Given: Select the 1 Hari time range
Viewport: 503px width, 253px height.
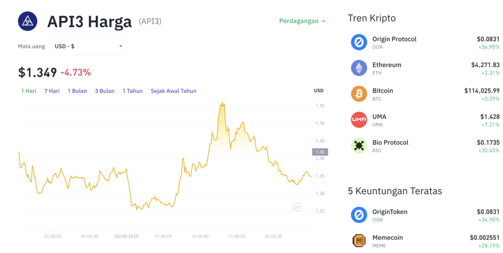Looking at the screenshot, I should click(x=28, y=91).
